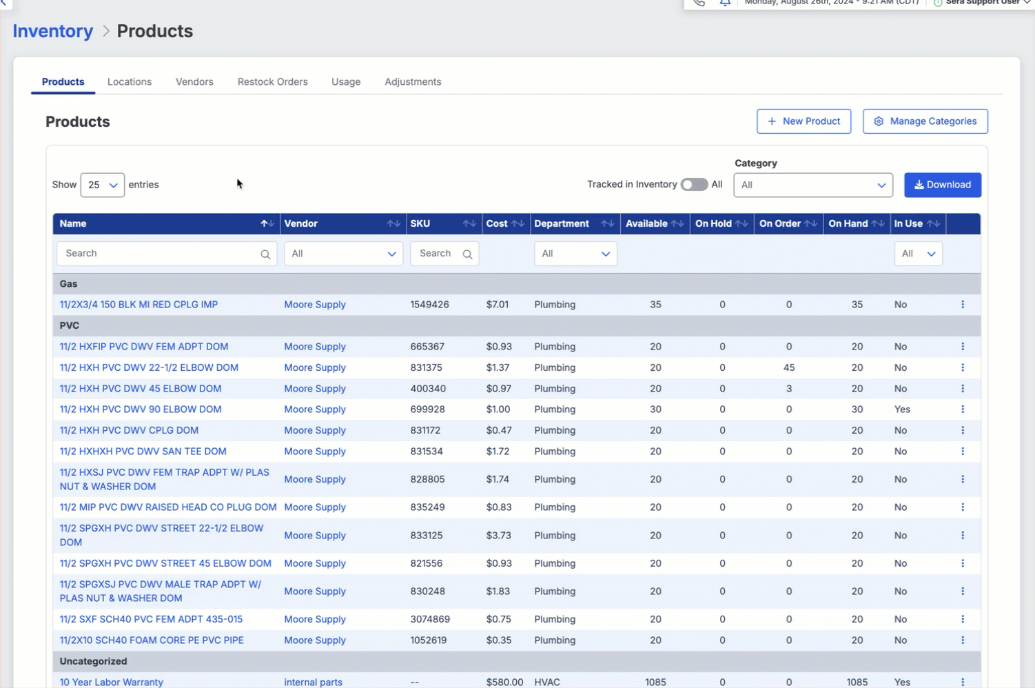The image size is (1035, 688).
Task: Toggle the Tracked in Inventory switch
Action: (x=694, y=185)
